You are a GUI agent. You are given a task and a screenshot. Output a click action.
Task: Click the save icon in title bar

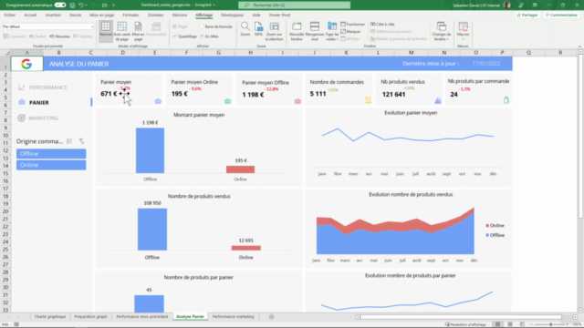pos(72,5)
